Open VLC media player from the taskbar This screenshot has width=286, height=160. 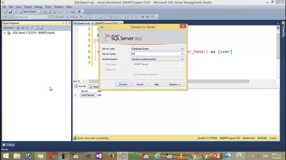[181, 156]
